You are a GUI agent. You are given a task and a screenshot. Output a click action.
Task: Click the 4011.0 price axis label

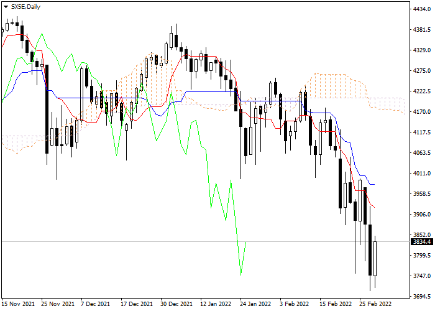coord(422,174)
